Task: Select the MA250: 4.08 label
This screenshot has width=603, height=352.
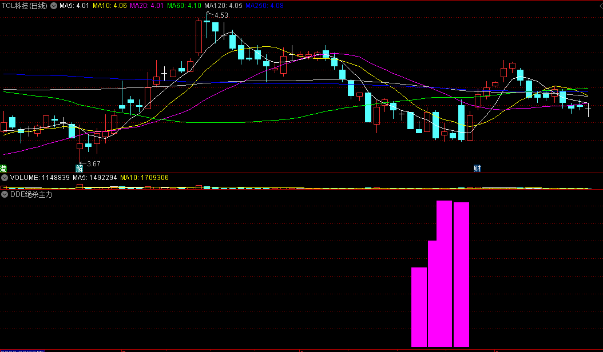Action: pyautogui.click(x=264, y=6)
